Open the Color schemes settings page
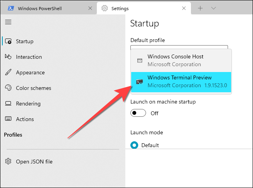 [34, 88]
